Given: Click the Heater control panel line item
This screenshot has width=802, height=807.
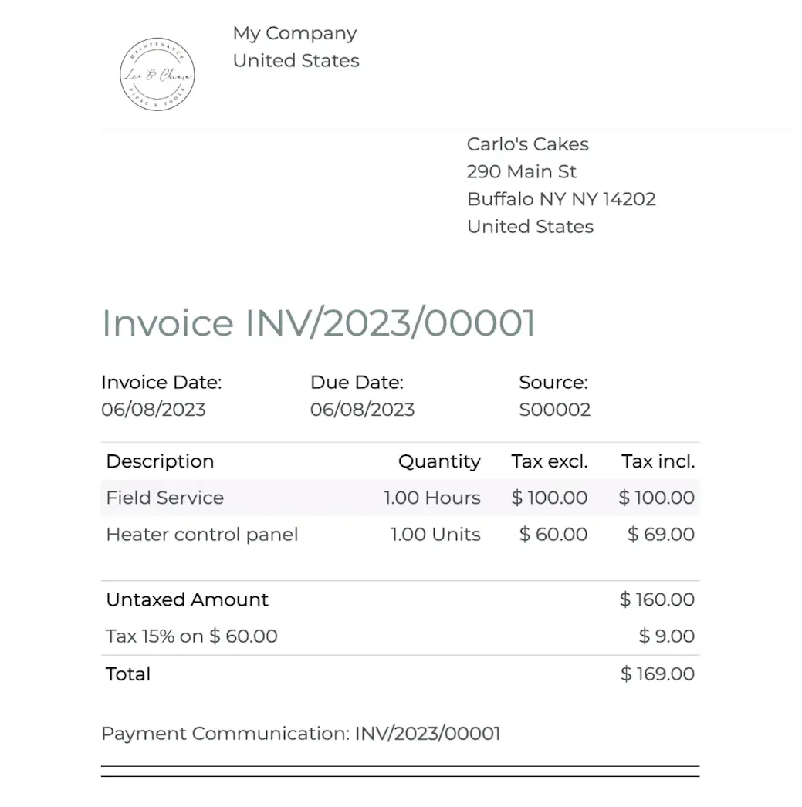Looking at the screenshot, I should (x=201, y=534).
